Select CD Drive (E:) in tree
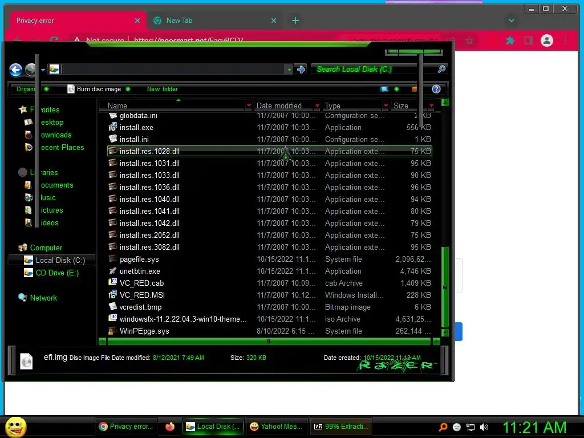The width and height of the screenshot is (584, 438). [x=51, y=273]
